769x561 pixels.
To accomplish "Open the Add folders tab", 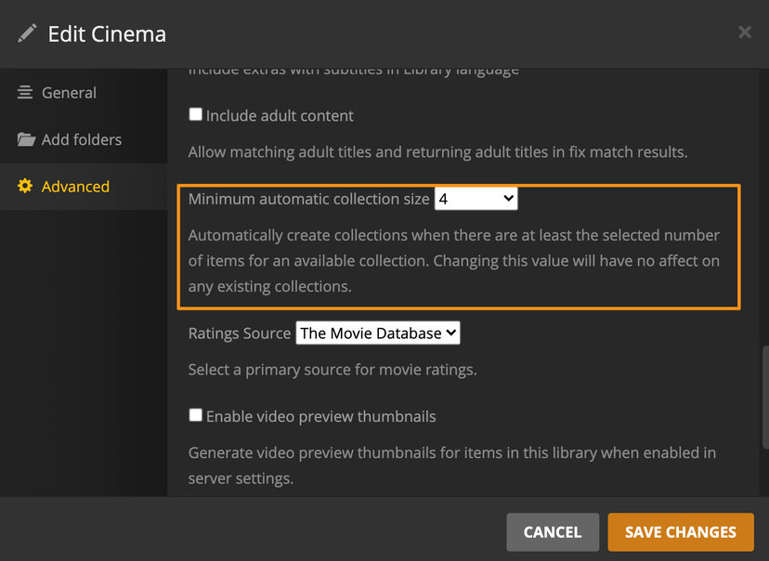I will click(82, 140).
